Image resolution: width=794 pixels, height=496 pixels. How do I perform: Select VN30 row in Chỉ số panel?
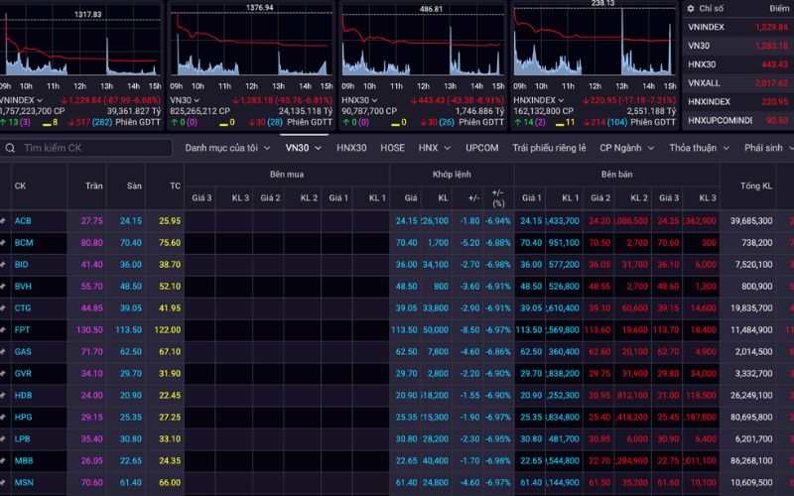[738, 46]
